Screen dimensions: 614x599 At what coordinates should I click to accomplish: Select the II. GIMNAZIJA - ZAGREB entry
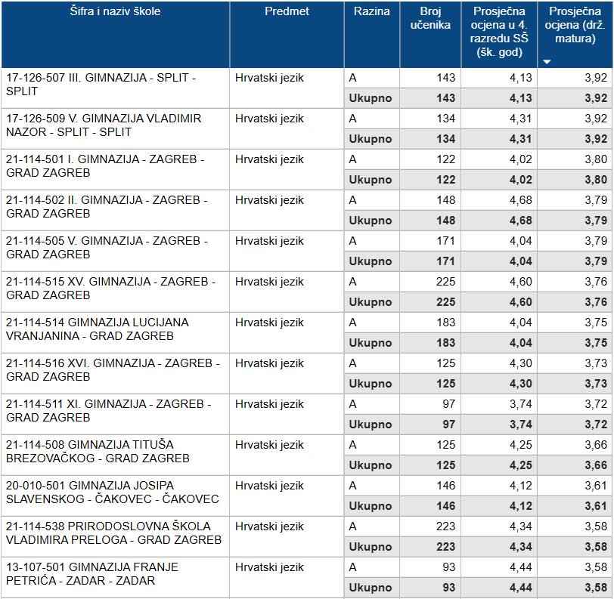click(x=106, y=207)
